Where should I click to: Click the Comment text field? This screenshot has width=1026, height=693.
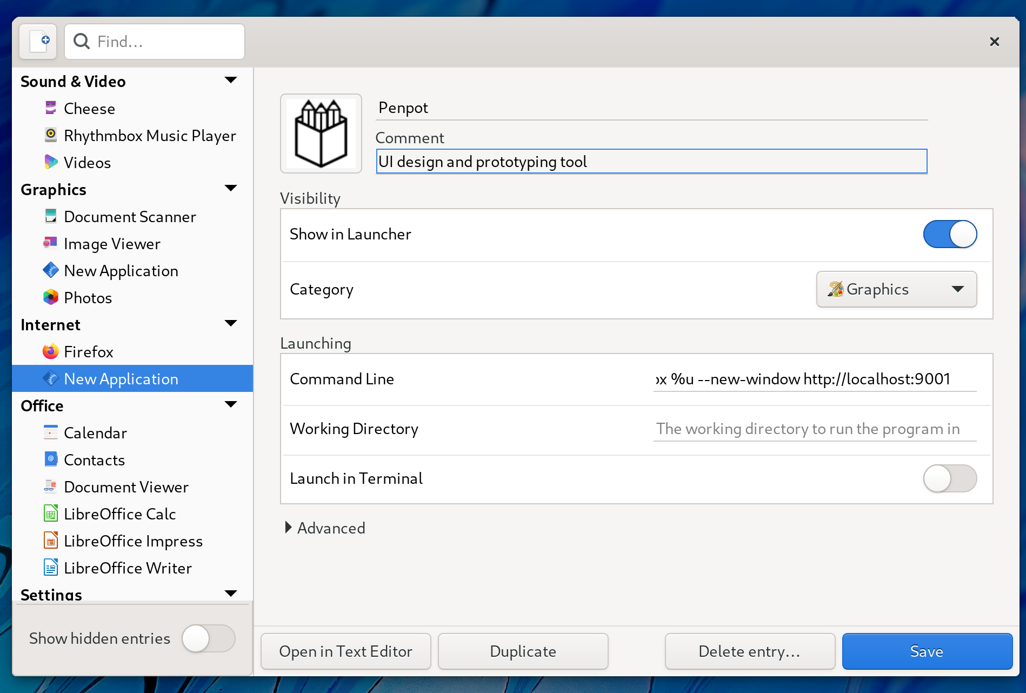click(651, 161)
